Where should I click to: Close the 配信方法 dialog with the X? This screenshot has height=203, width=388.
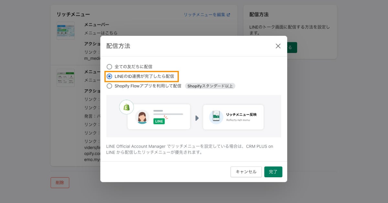coord(278,46)
